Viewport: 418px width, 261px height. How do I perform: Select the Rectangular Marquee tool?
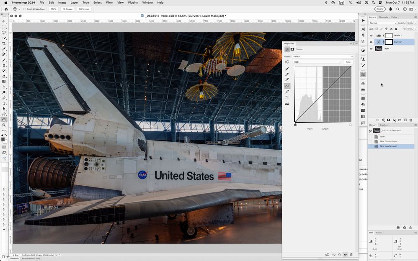click(4, 27)
